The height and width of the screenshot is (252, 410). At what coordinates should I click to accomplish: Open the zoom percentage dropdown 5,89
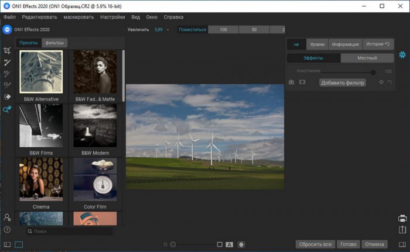click(x=160, y=29)
